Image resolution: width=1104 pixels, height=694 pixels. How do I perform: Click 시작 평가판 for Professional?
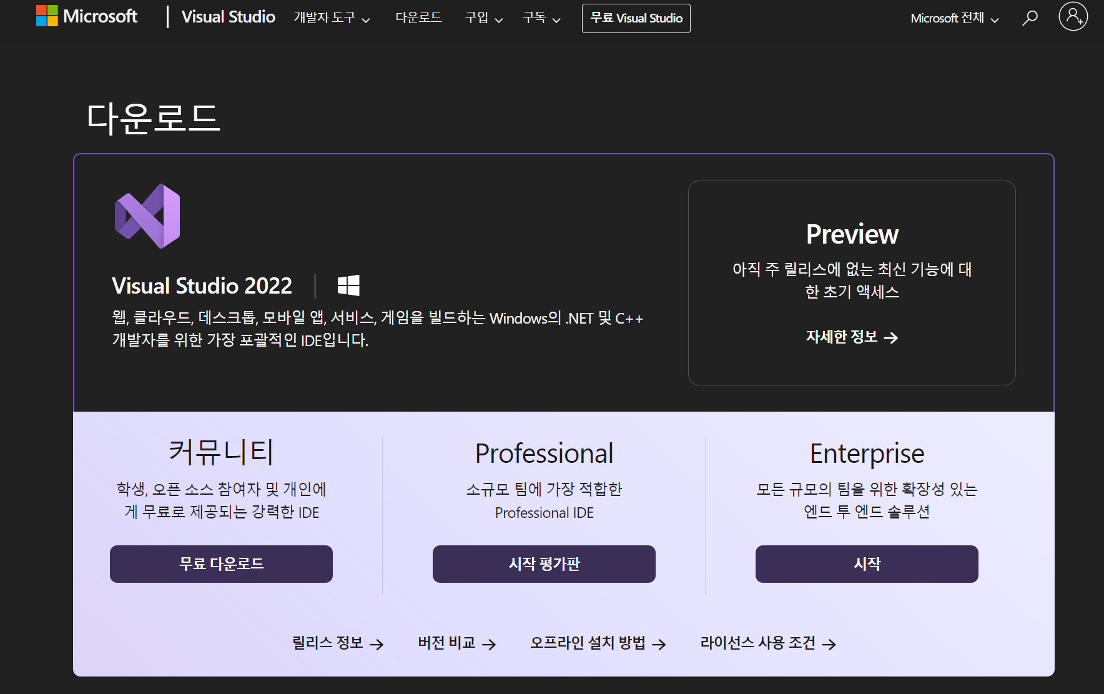544,564
